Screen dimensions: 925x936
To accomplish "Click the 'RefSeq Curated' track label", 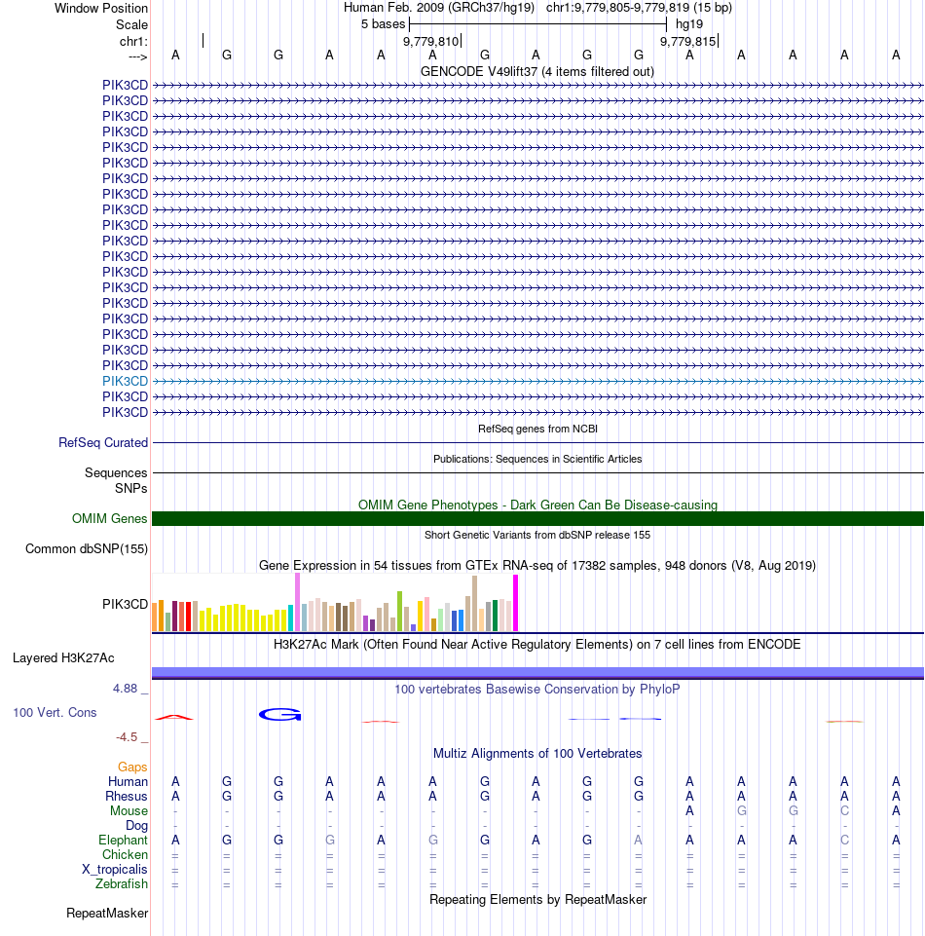I will point(103,443).
